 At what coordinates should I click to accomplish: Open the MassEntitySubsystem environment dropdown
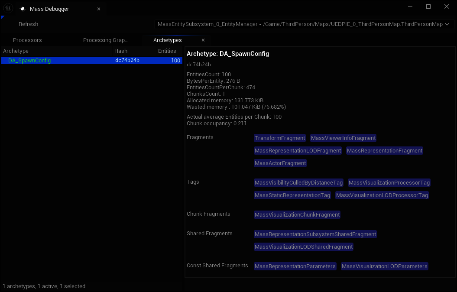pos(304,24)
